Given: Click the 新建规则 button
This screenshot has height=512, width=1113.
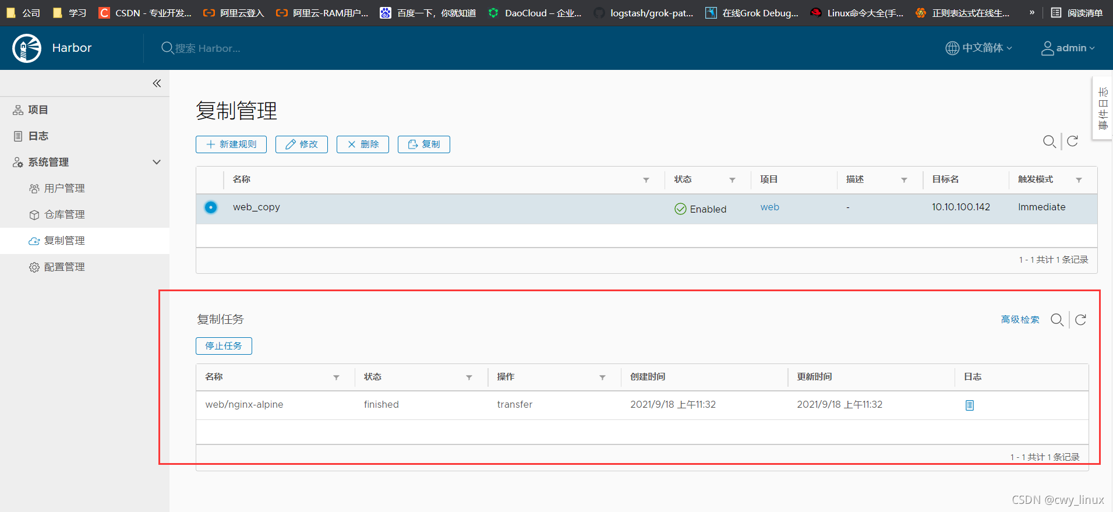Looking at the screenshot, I should [x=231, y=144].
